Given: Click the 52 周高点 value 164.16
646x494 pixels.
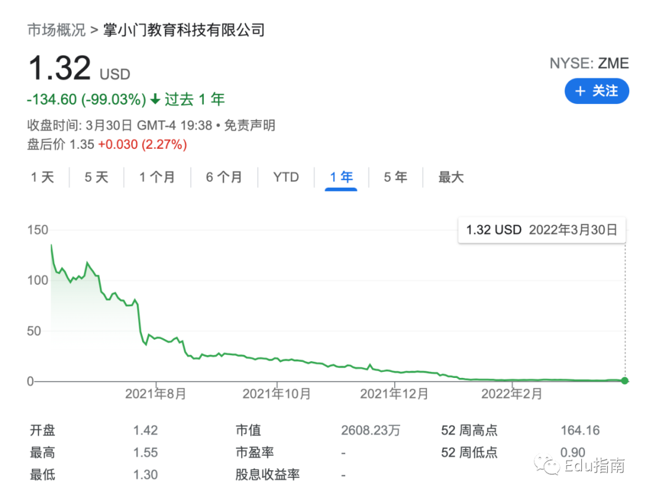Looking at the screenshot, I should pos(580,431).
